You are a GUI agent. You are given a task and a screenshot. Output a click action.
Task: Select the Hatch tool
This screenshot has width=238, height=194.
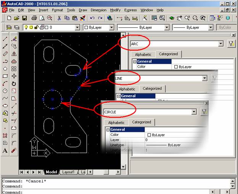[5, 135]
